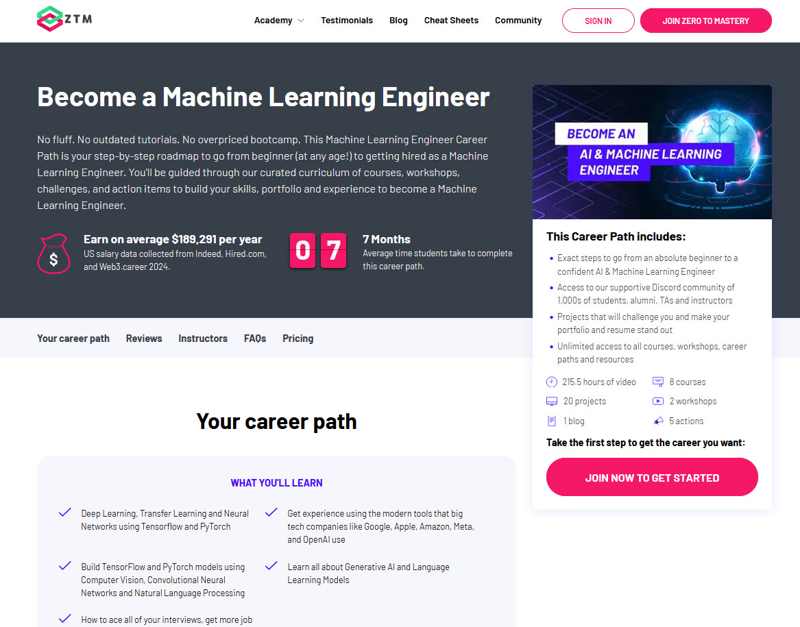Click the checkmark beside Build TensorFlow and PyTorch models

(65, 566)
